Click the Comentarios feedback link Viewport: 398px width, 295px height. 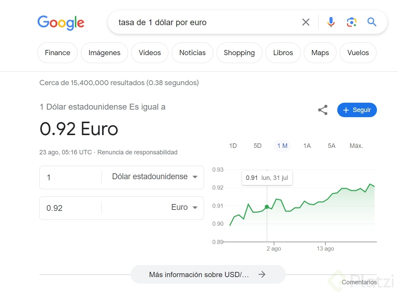point(359,282)
